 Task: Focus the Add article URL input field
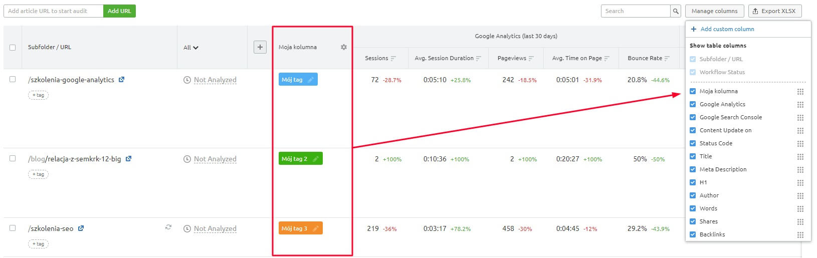tap(53, 11)
